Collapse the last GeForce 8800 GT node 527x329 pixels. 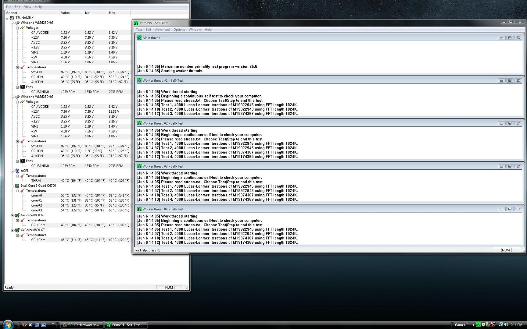pyautogui.click(x=12, y=230)
